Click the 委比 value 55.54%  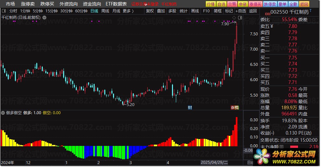click(290, 19)
